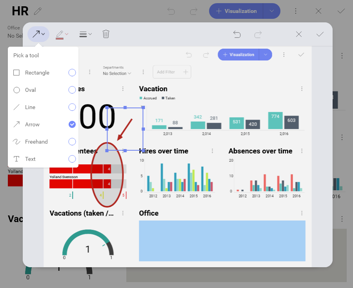Click the Absences over time title
This screenshot has height=288, width=353.
coord(260,151)
